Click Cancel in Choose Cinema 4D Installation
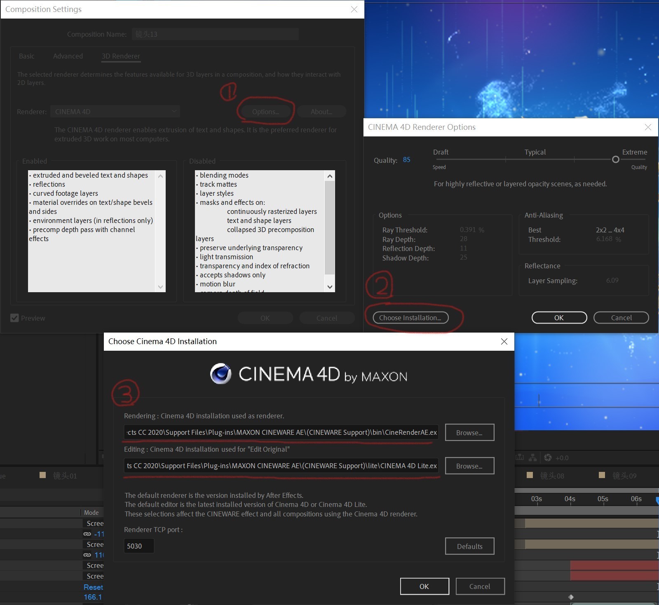This screenshot has width=659, height=605. pyautogui.click(x=480, y=586)
